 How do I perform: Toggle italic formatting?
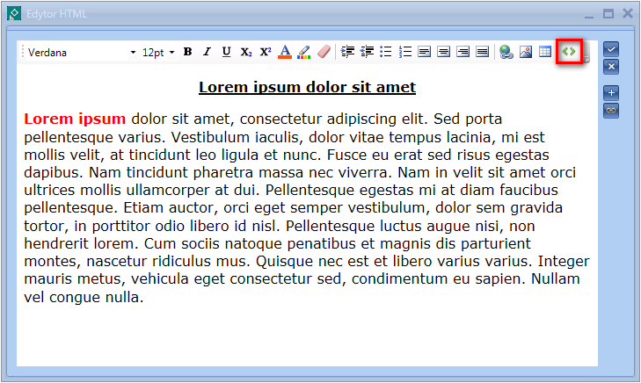pyautogui.click(x=207, y=52)
